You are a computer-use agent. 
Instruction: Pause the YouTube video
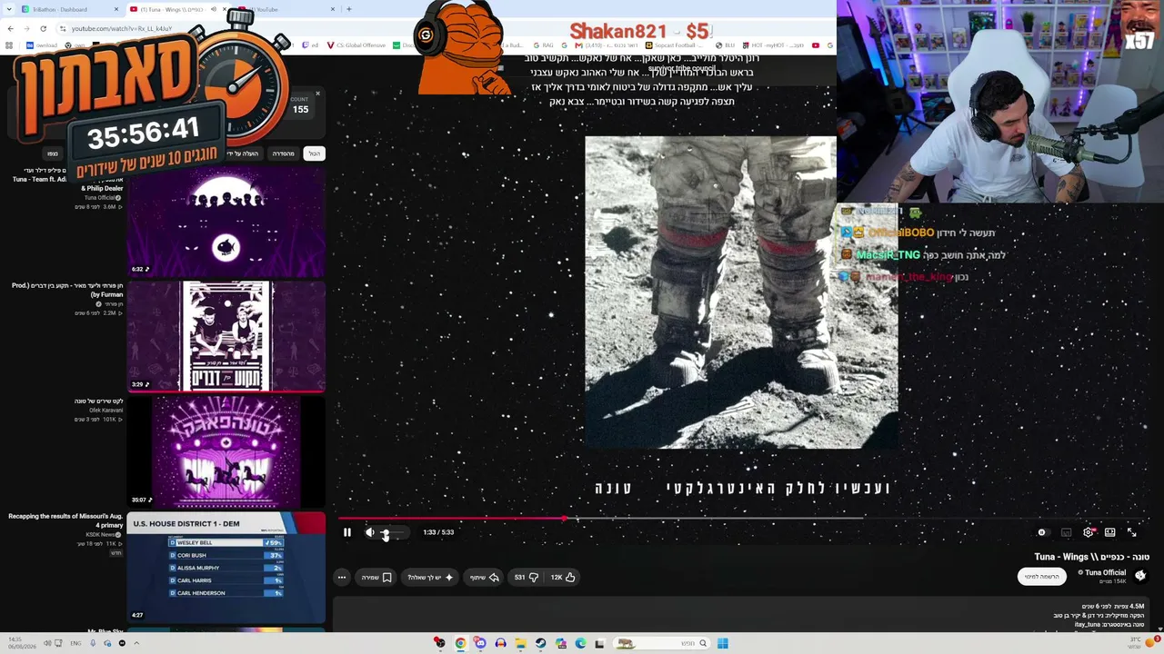pyautogui.click(x=346, y=532)
